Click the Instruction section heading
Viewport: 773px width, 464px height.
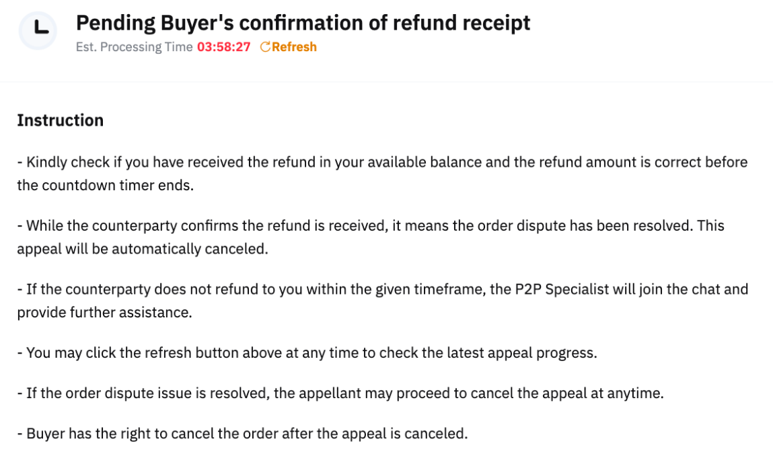[x=61, y=120]
